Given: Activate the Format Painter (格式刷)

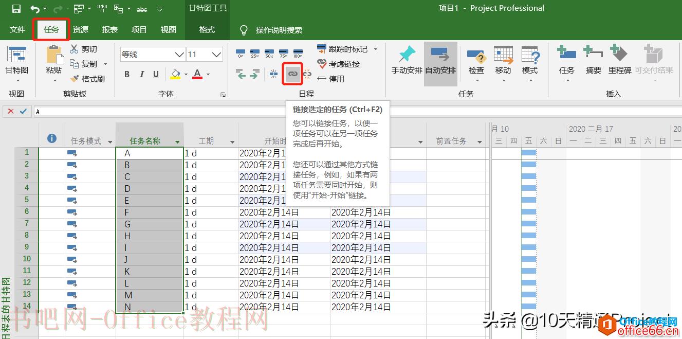Looking at the screenshot, I should point(87,79).
